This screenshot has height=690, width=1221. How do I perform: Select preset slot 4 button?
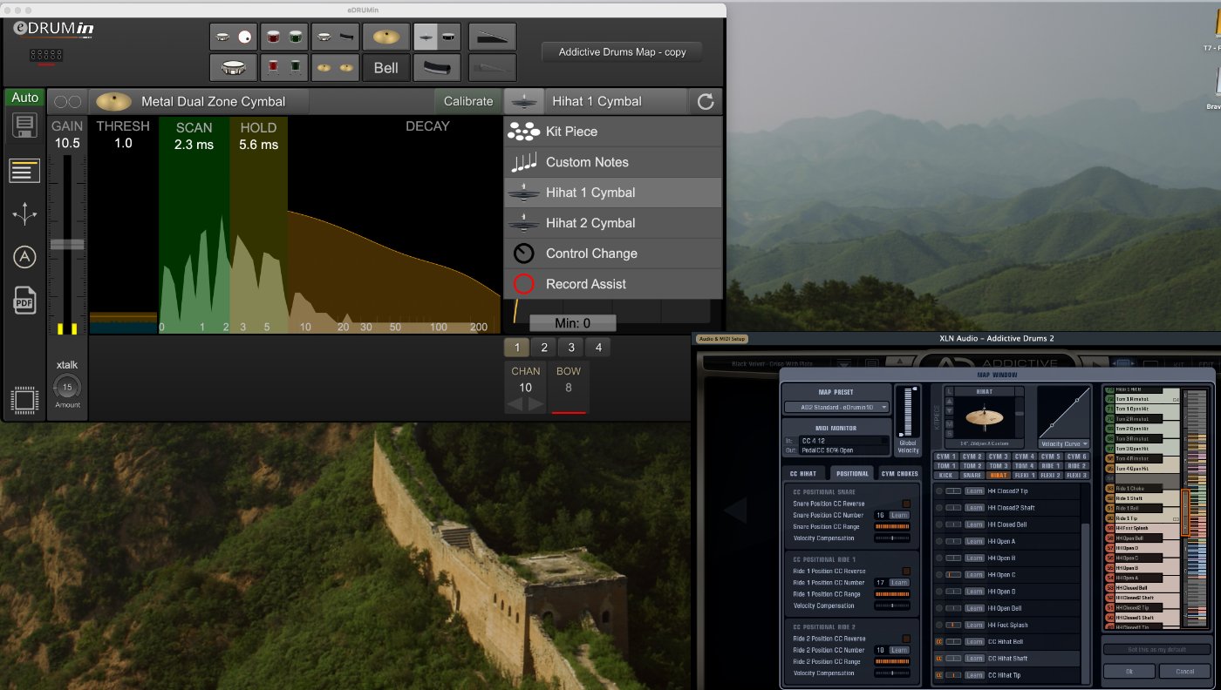(598, 348)
